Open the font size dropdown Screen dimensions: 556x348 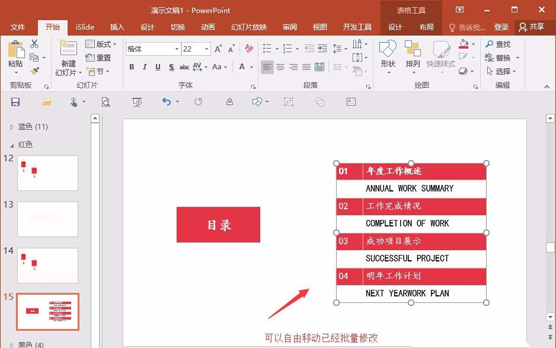(206, 49)
